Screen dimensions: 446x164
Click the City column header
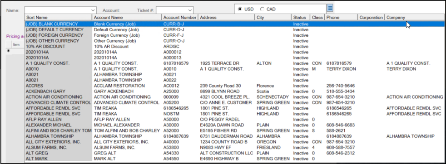pos(273,17)
